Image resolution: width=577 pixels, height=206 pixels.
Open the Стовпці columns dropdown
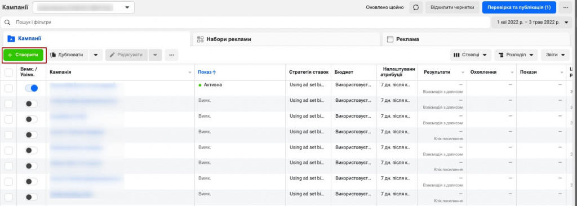471,55
